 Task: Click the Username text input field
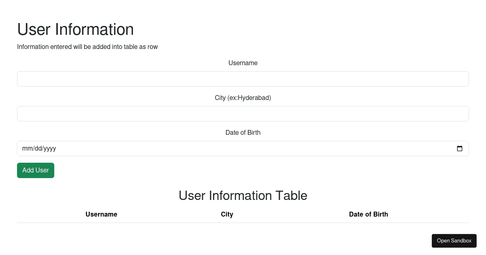243,79
